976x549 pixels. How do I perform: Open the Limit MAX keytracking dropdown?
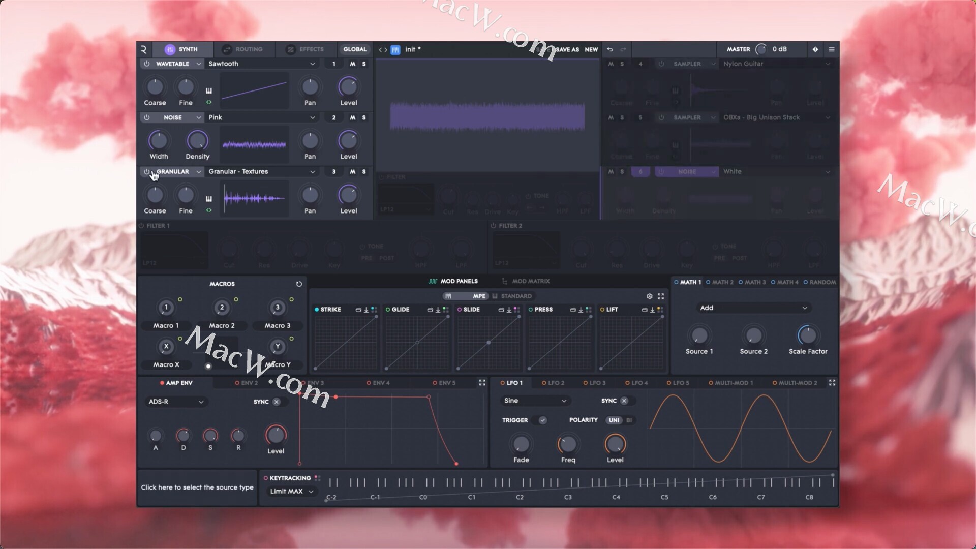click(291, 492)
